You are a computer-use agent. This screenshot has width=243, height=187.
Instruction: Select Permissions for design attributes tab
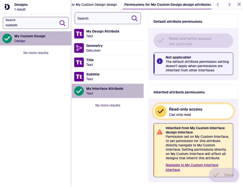[x=168, y=5]
